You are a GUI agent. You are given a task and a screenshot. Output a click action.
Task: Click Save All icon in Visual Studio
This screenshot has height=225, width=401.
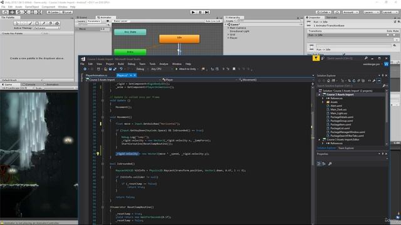[x=115, y=69]
